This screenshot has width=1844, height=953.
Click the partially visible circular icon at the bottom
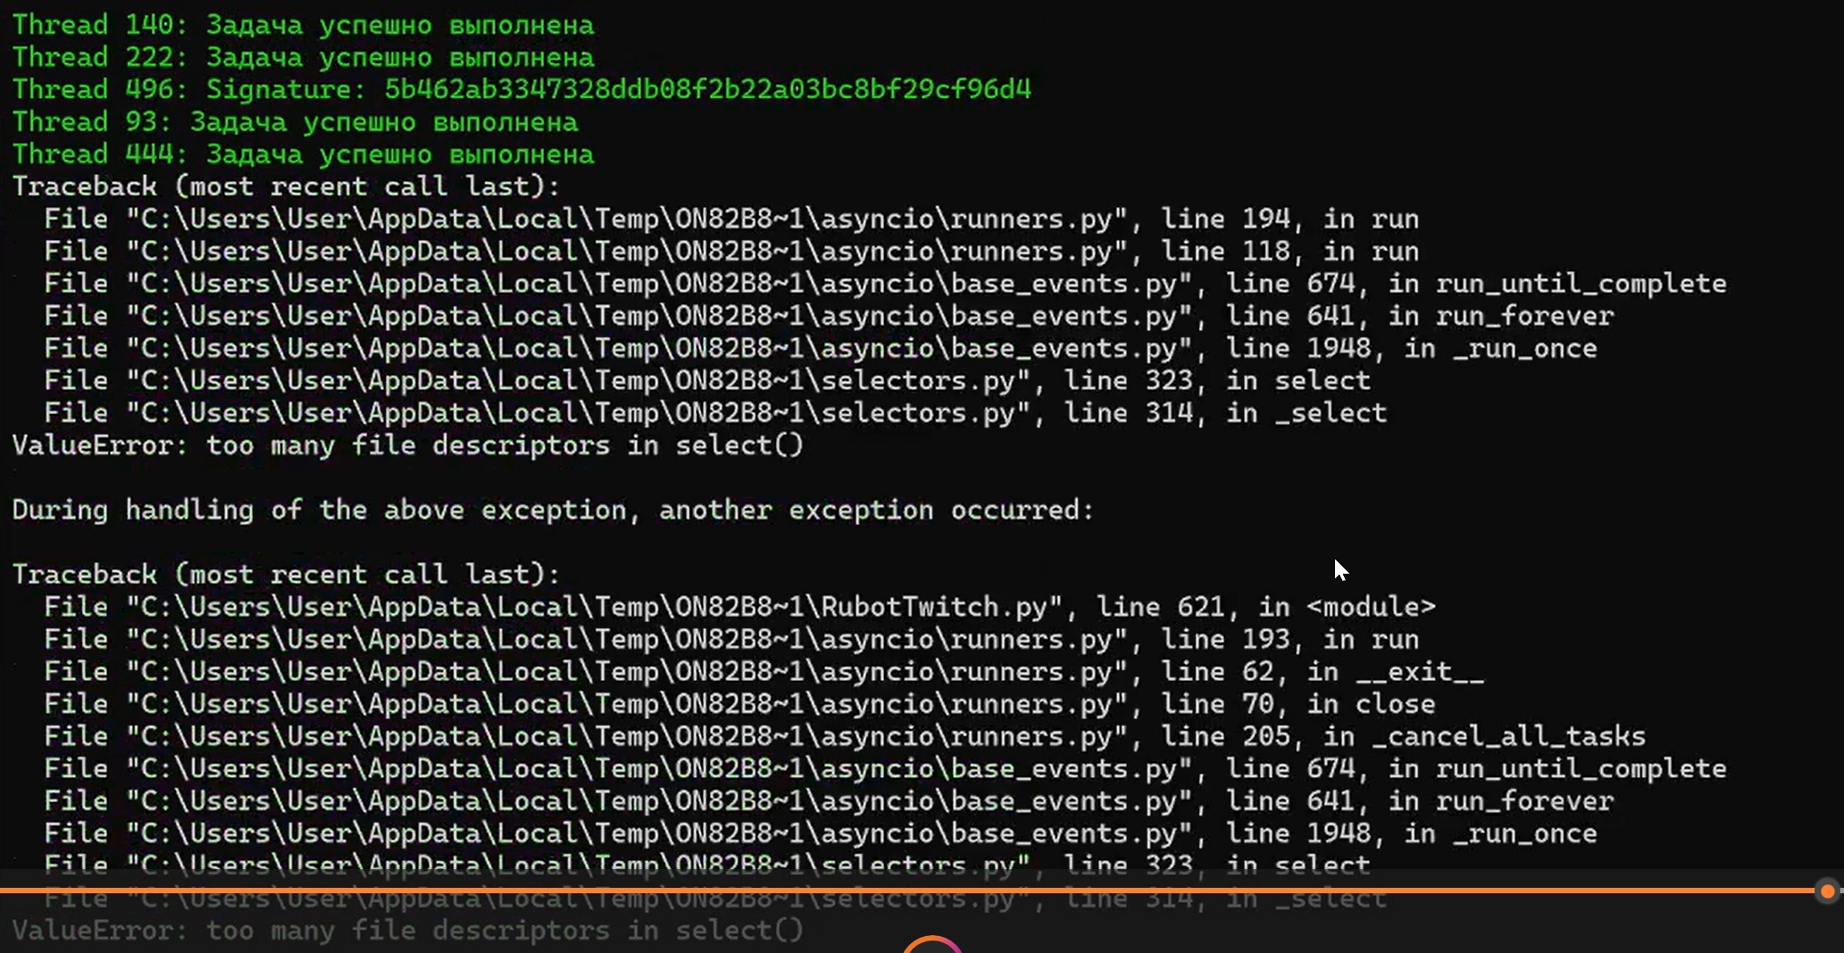point(931,945)
